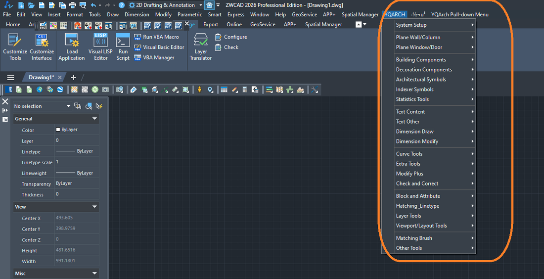Toggle the PICKADD select objects icon
Viewport: 544px width, 279px height.
78,106
